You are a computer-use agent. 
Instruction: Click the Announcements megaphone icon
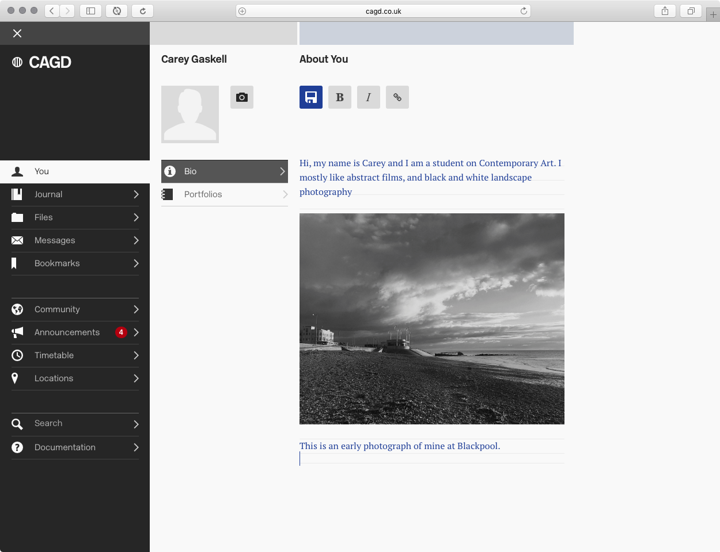(x=17, y=332)
